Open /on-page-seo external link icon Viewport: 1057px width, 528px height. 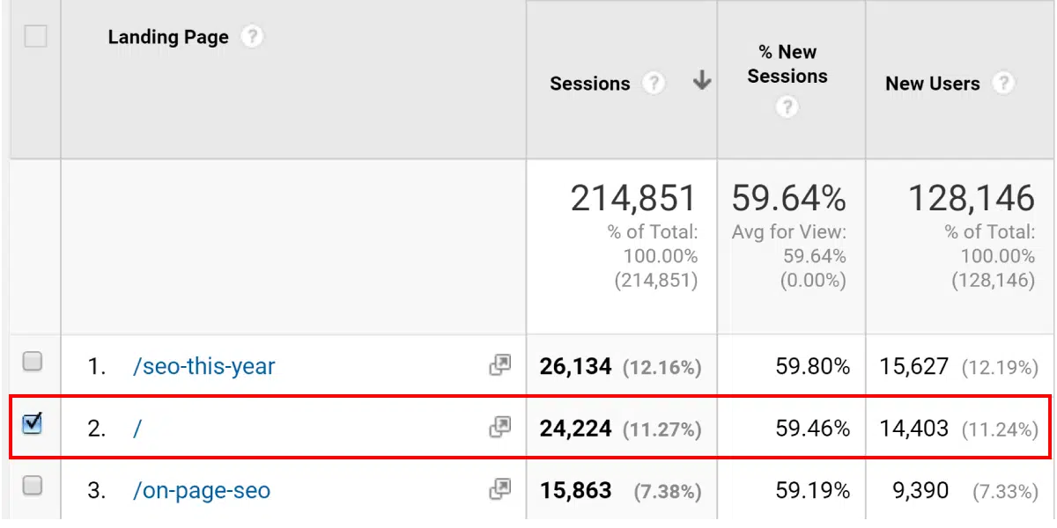tap(499, 489)
